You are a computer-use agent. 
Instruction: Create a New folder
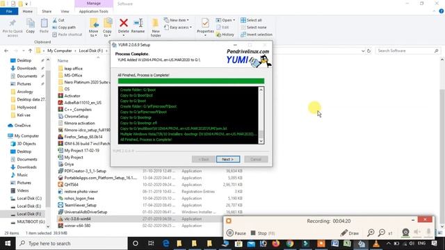tap(156, 28)
